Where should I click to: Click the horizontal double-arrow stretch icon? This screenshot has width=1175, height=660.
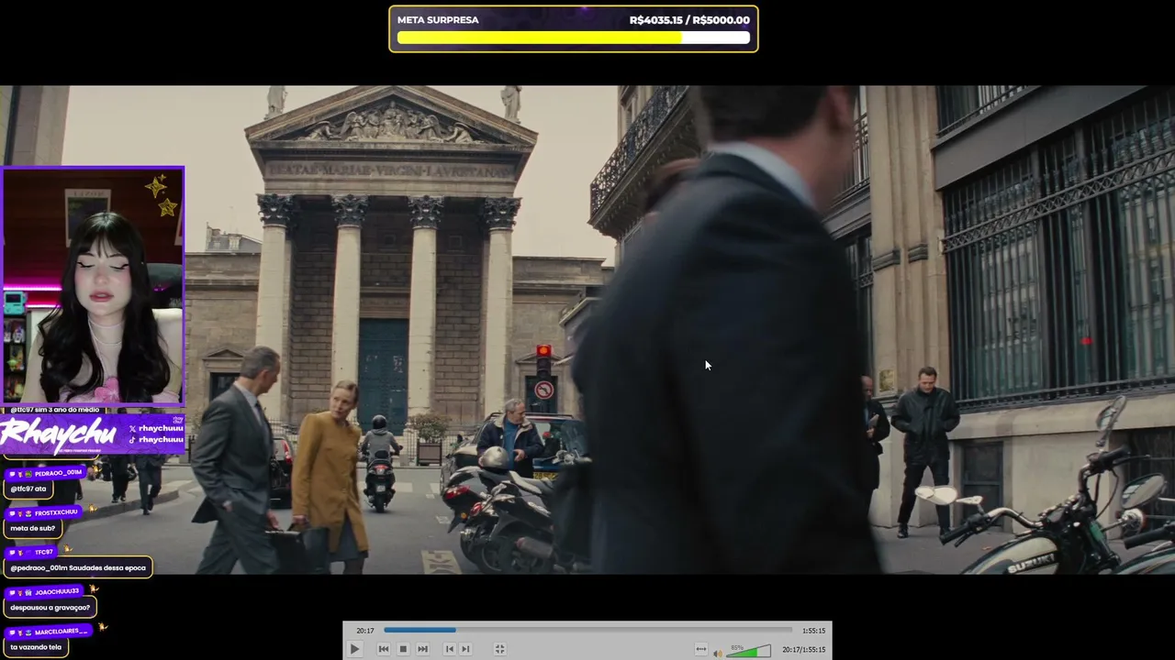tap(701, 649)
